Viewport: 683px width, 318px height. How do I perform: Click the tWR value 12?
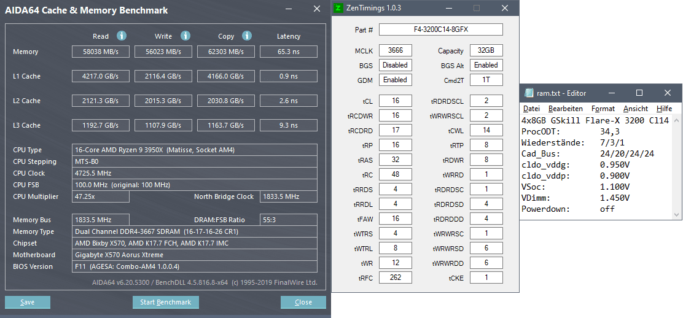point(396,263)
